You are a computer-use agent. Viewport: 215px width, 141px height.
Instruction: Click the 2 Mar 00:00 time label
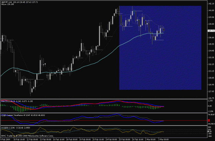pyautogui.click(x=150, y=140)
